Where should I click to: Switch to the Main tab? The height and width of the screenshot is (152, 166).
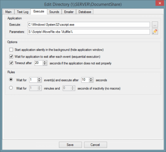tap(8, 12)
